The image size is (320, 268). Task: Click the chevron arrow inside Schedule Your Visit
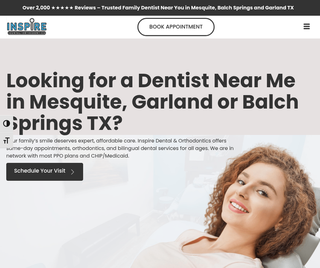click(73, 172)
